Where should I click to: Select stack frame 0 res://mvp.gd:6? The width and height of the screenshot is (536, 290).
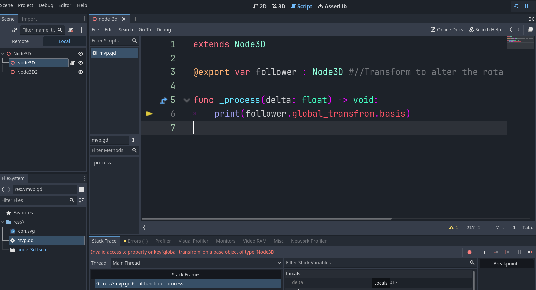point(188,284)
